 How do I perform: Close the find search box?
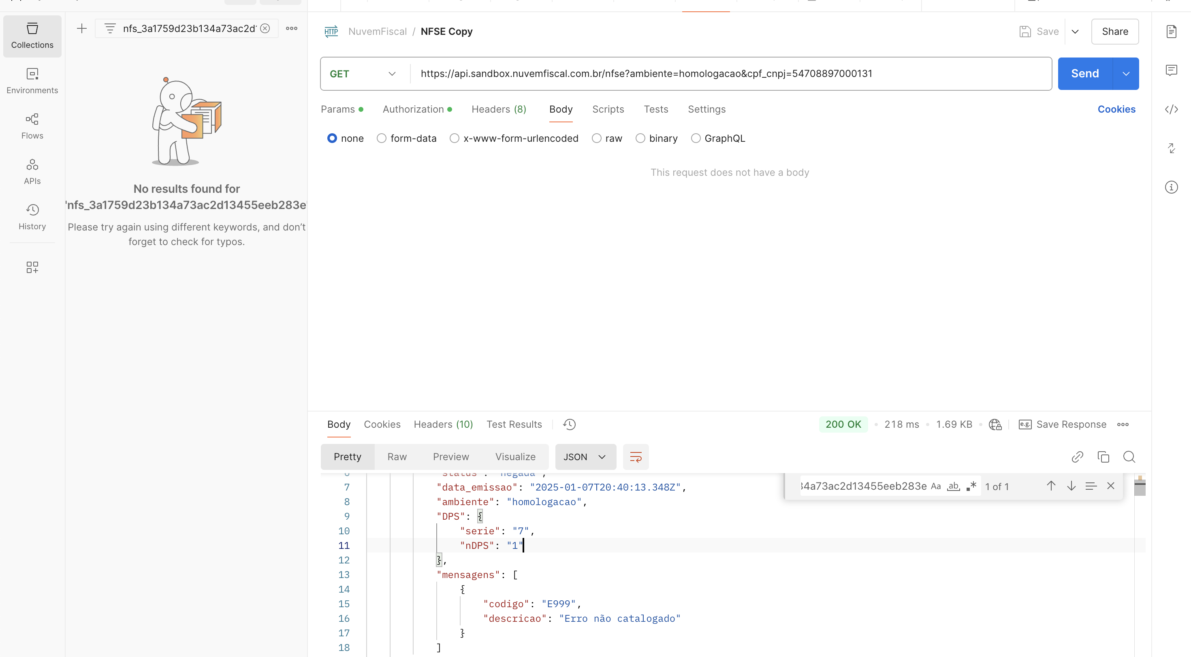tap(1110, 486)
